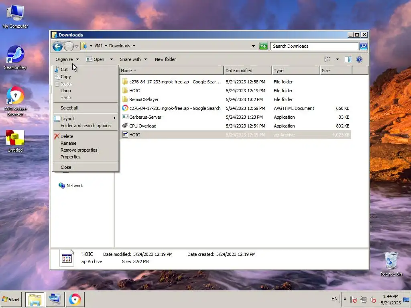This screenshot has height=308, width=411.
Task: Choose Cut from Organize menu
Action: pyautogui.click(x=85, y=69)
